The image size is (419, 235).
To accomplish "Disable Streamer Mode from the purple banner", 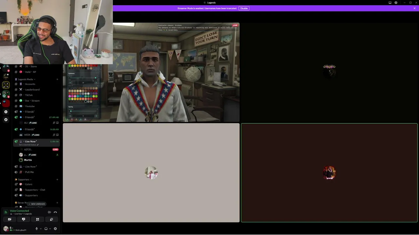I will point(244,8).
